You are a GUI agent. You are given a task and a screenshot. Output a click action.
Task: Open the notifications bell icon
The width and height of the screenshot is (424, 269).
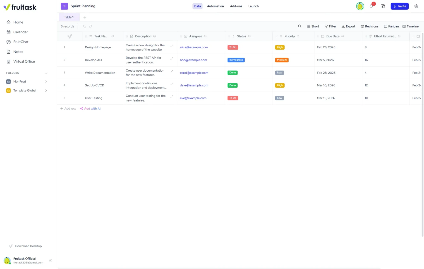[371, 6]
